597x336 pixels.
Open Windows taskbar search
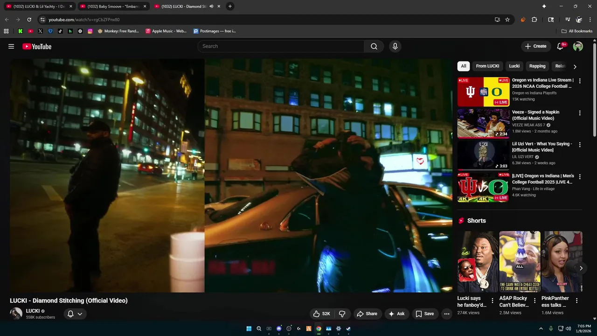coord(259,329)
